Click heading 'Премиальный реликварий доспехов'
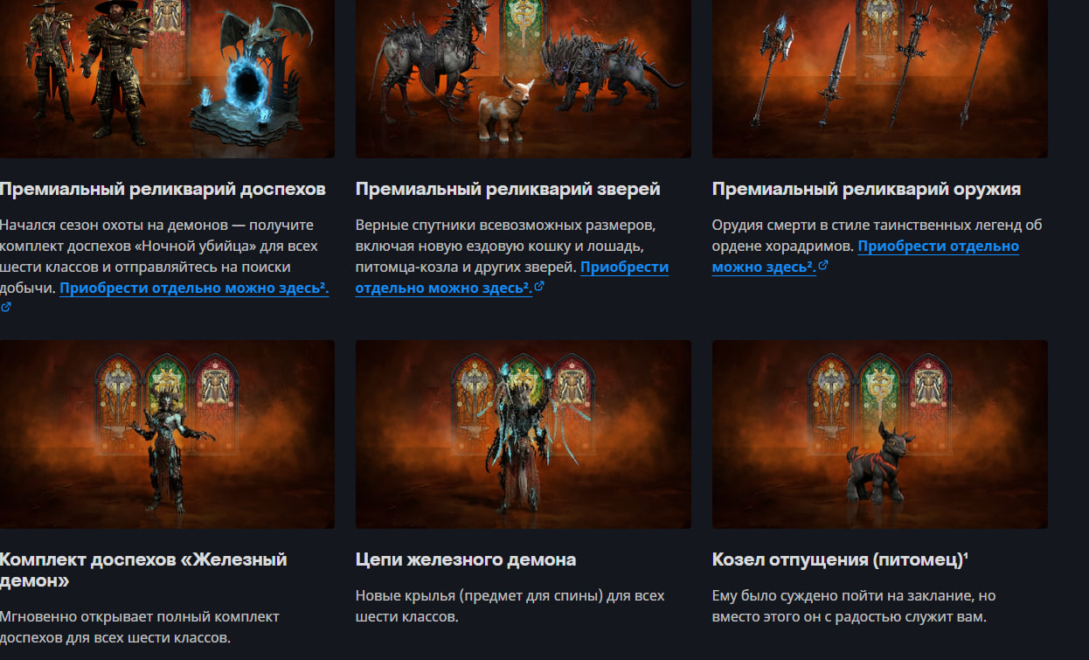1089x660 pixels. point(163,189)
